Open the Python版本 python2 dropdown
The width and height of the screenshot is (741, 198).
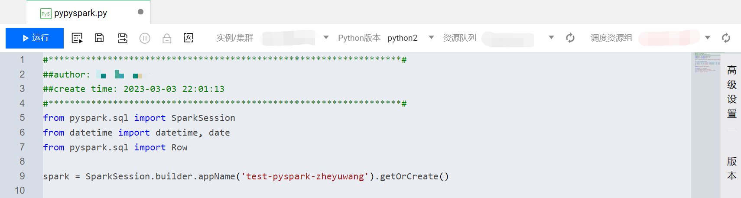click(431, 38)
